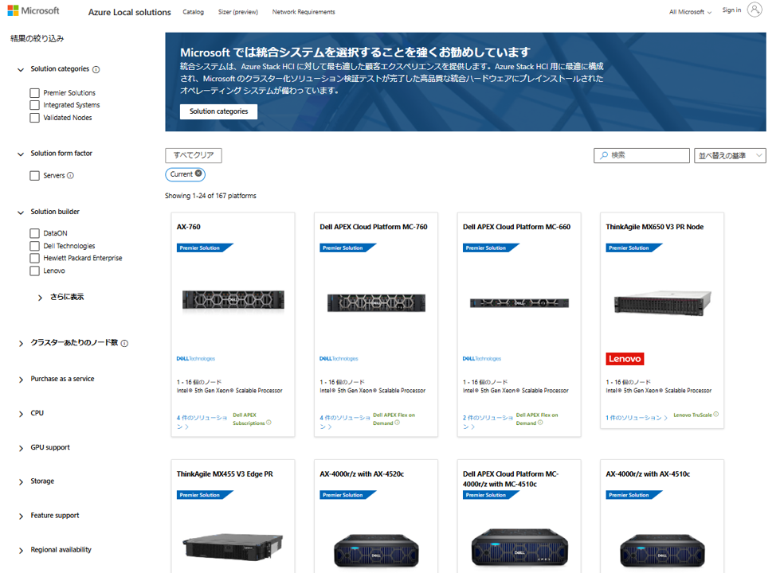Click AX-4520c Premier Solution badge
Viewport: 784px width, 573px height.
click(347, 495)
